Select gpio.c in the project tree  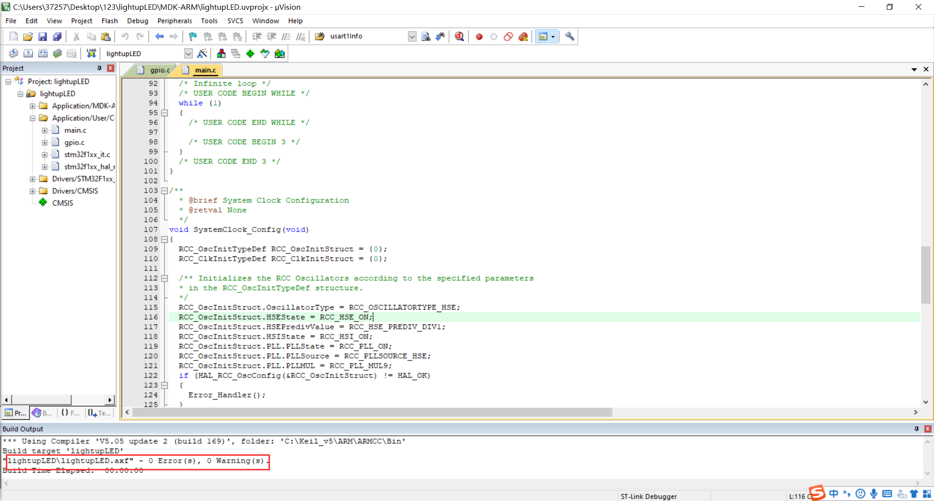pos(74,143)
